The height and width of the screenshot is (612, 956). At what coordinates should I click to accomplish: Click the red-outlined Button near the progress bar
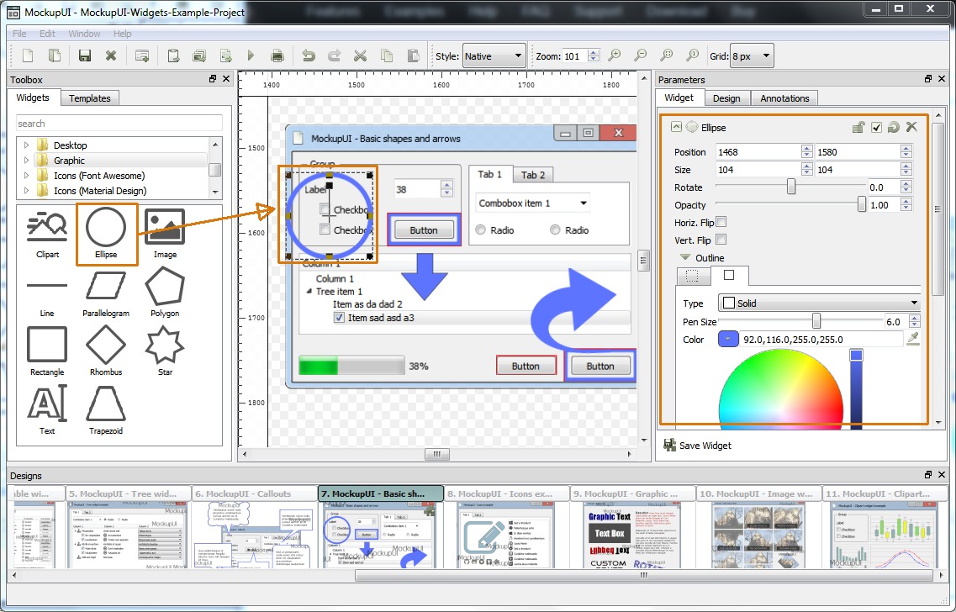pyautogui.click(x=526, y=366)
